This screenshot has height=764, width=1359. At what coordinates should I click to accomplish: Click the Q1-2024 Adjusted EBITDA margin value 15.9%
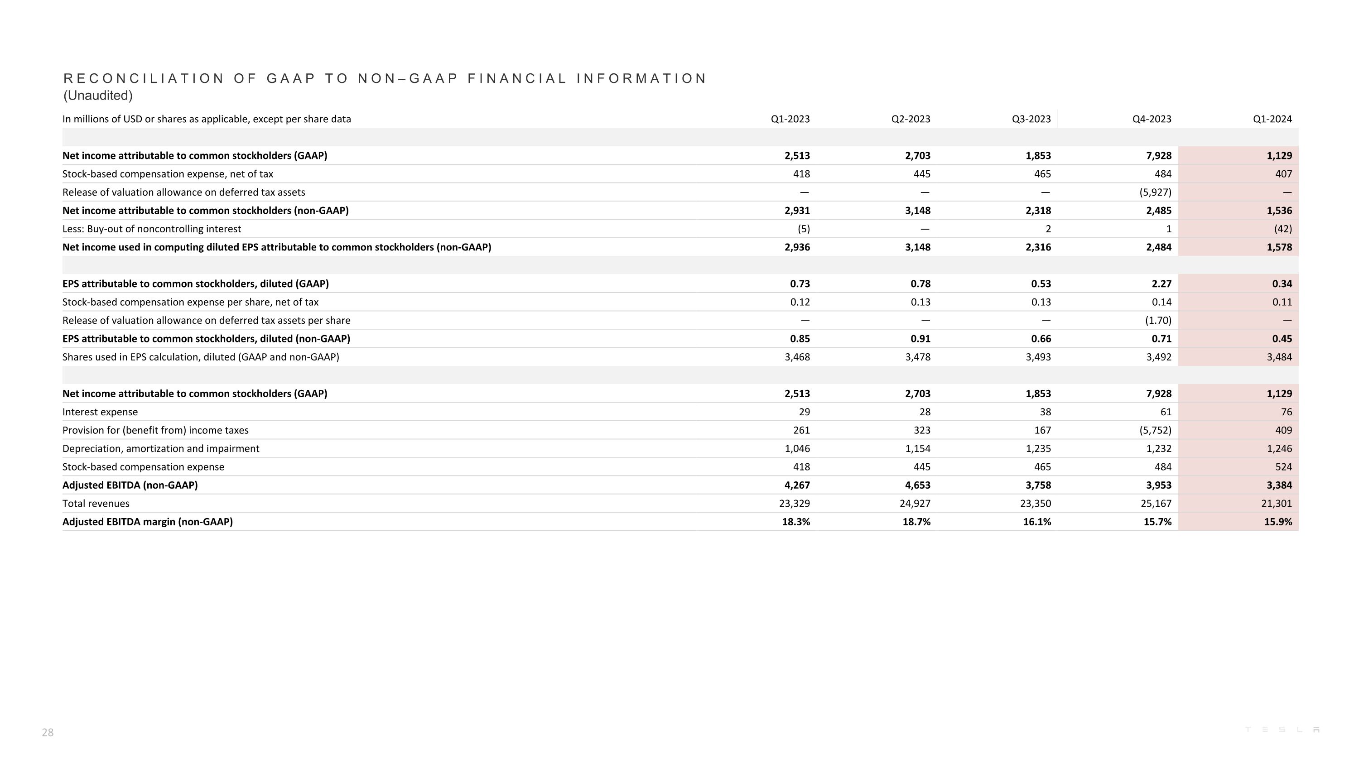click(1278, 522)
